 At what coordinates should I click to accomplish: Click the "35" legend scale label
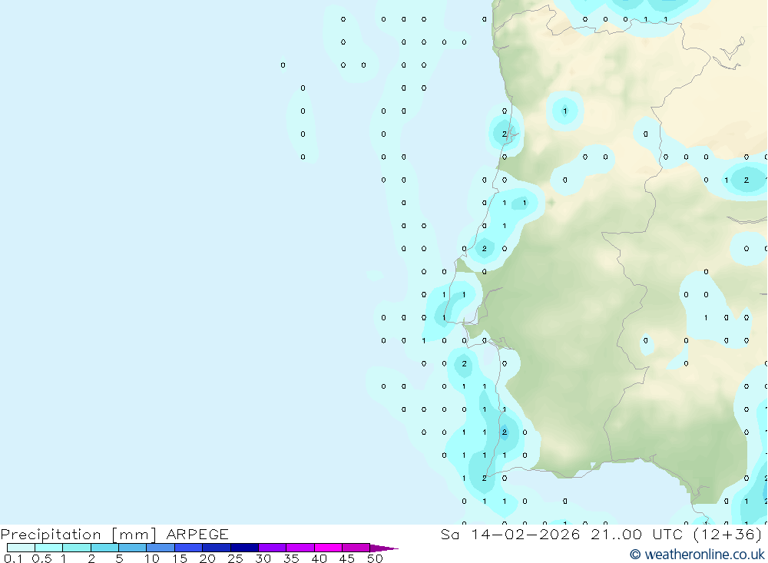[x=291, y=558]
